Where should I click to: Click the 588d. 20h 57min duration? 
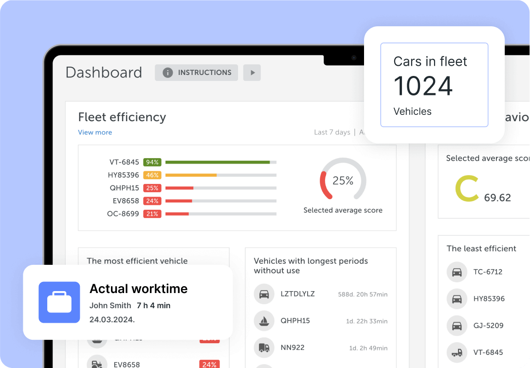[x=363, y=294]
